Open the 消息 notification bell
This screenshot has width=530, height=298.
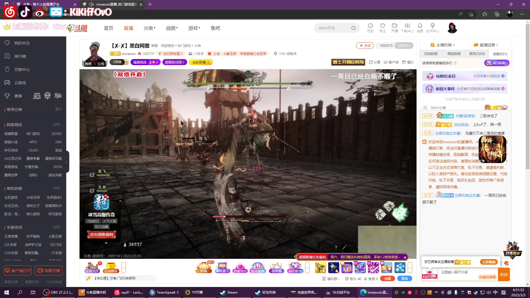pyautogui.click(x=420, y=28)
